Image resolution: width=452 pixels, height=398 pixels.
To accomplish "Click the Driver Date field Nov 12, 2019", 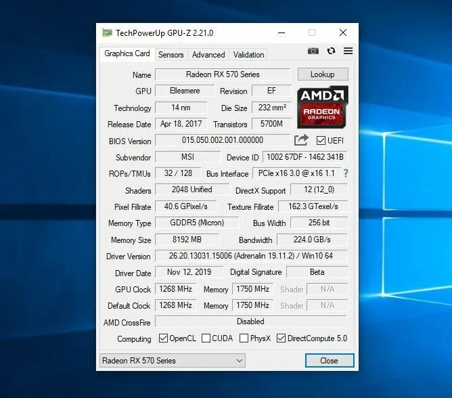I will [189, 272].
